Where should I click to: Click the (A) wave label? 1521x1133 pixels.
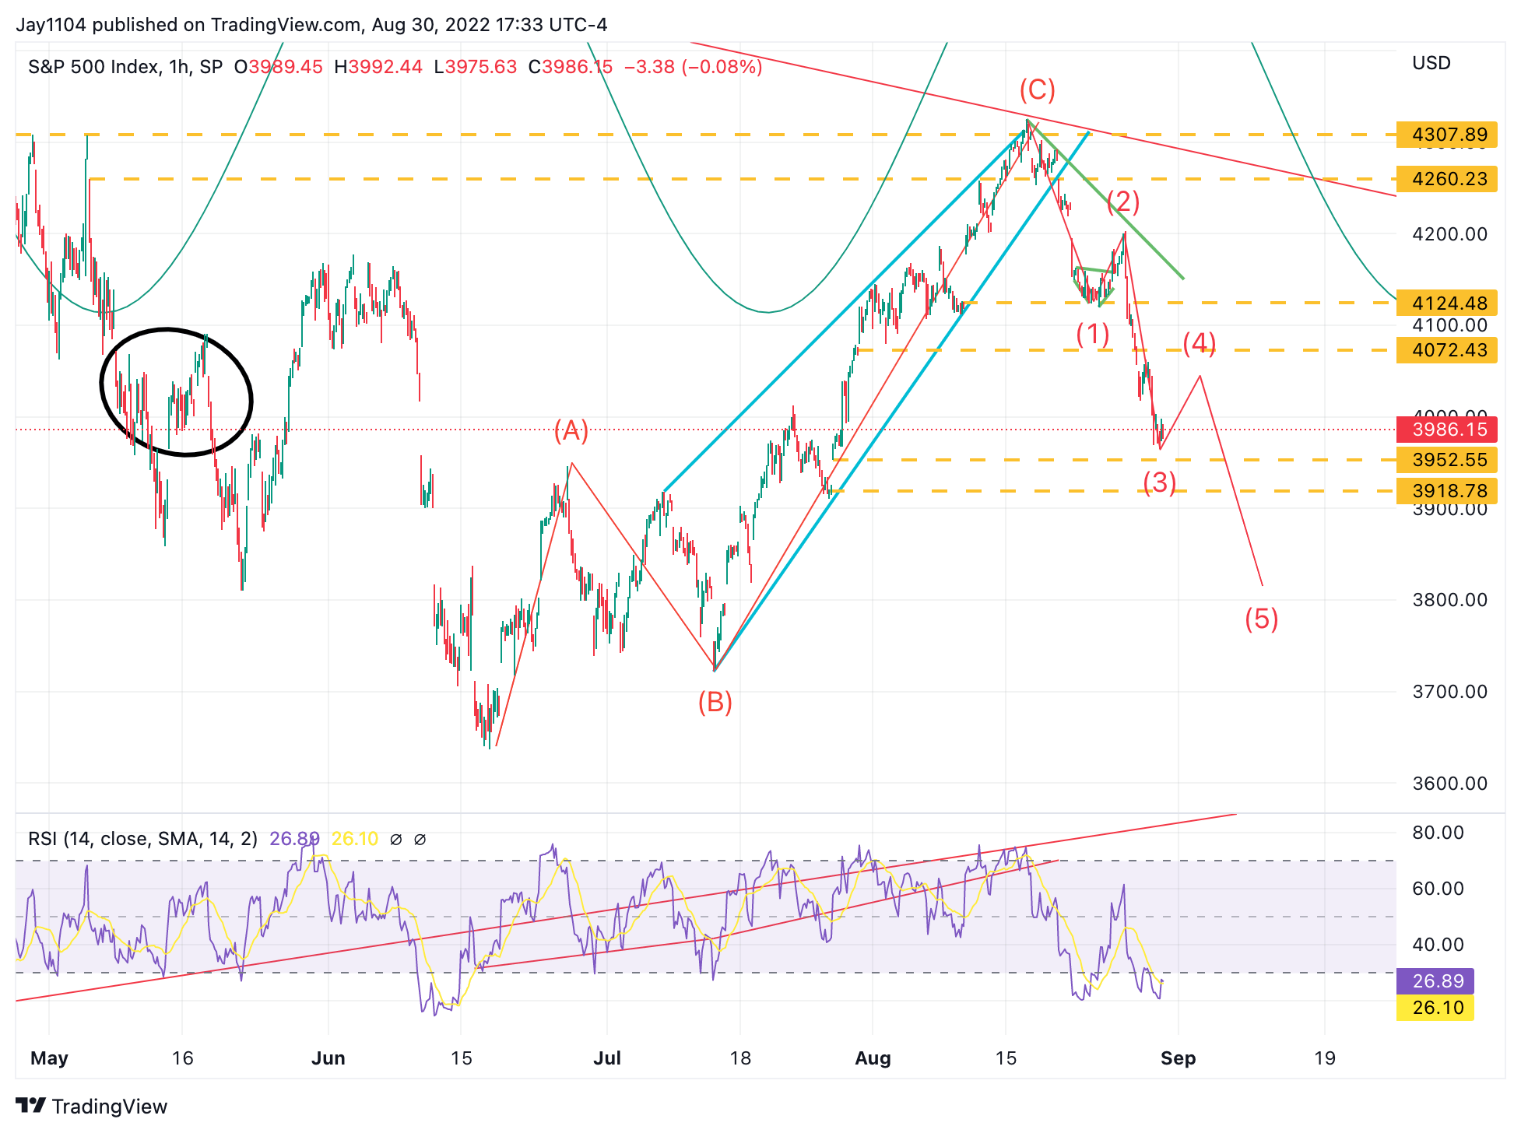(x=571, y=430)
